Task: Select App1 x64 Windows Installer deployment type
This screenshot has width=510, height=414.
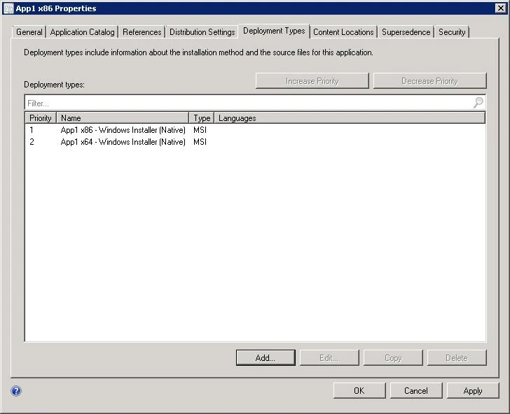Action: pyautogui.click(x=123, y=142)
